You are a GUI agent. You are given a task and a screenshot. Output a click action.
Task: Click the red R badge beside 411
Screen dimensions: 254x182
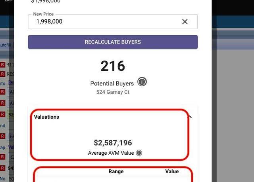pos(2,65)
